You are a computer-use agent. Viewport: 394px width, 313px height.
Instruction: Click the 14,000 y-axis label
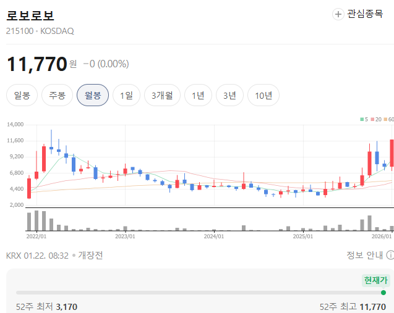[x=15, y=125]
